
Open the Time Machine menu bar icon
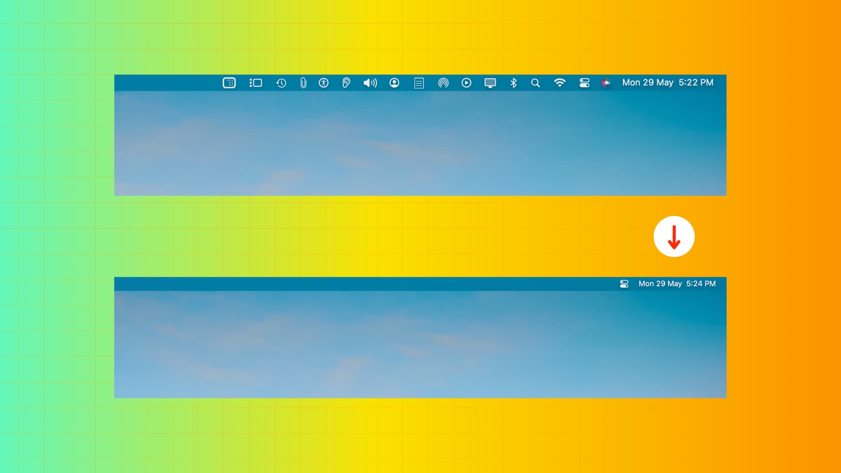click(x=281, y=83)
